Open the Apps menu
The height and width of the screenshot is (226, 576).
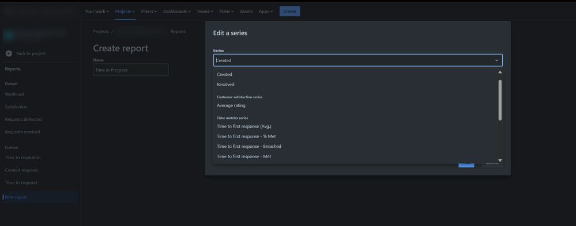pyautogui.click(x=266, y=12)
